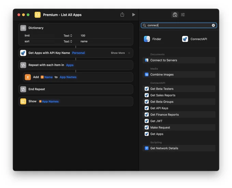
Task: Open the shortcut settings sliders icon
Action: tap(183, 15)
